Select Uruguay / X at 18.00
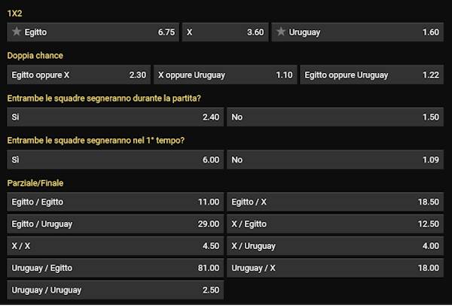Screen dimensions: 452x307 [x=335, y=268]
